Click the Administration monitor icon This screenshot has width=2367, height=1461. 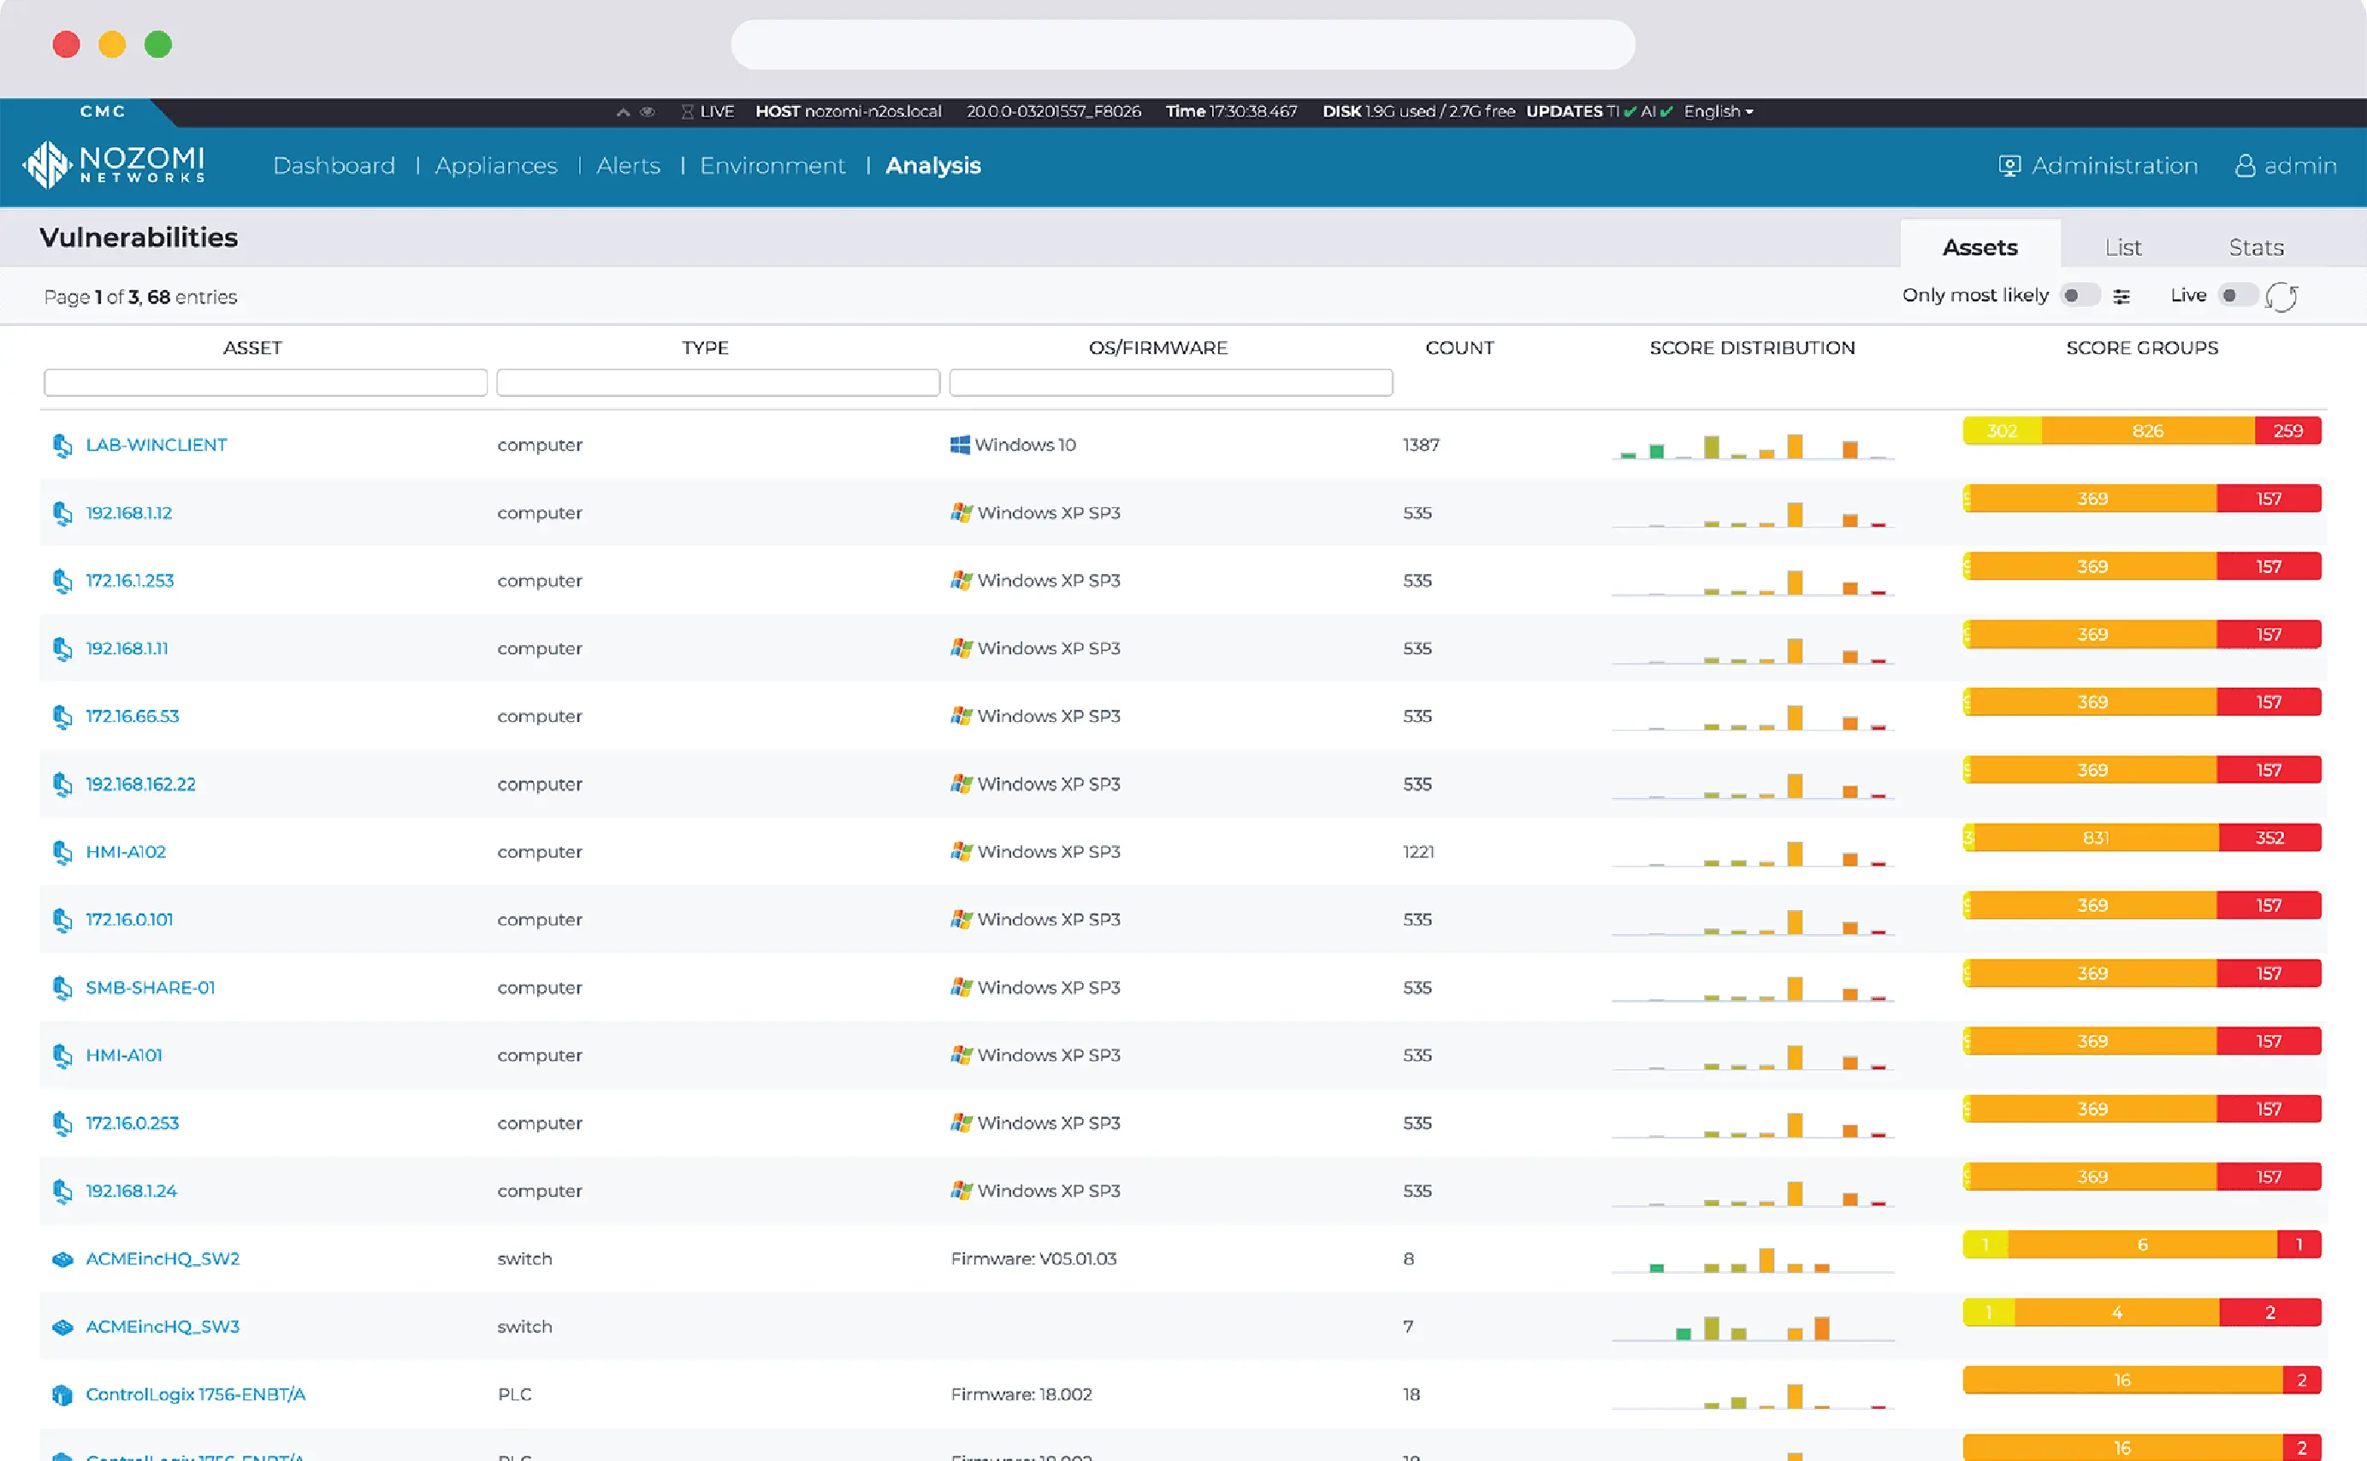(2010, 165)
